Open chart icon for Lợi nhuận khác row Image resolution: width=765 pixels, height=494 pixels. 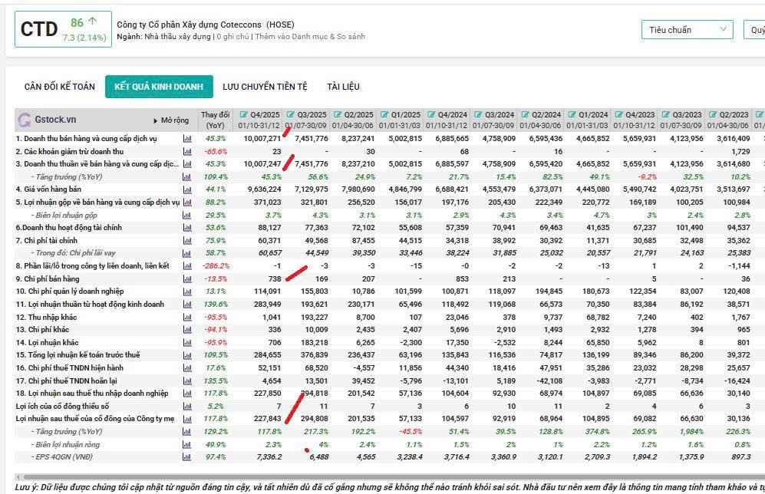click(187, 343)
